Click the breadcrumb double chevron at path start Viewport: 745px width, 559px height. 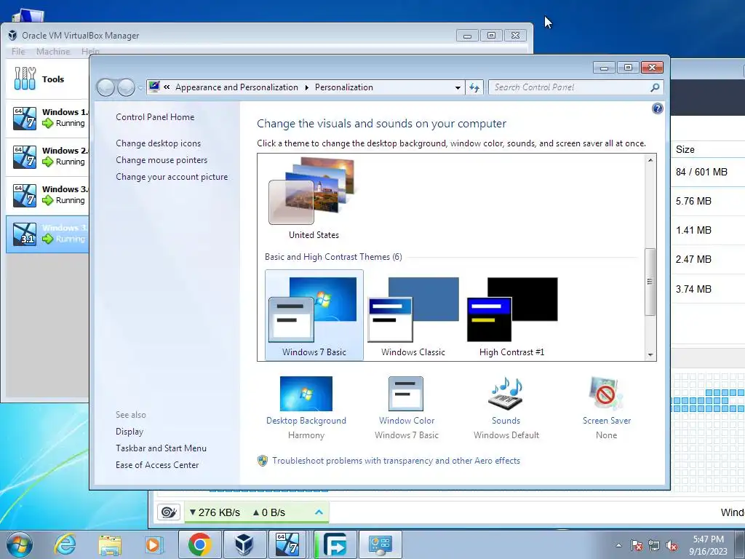(x=167, y=87)
